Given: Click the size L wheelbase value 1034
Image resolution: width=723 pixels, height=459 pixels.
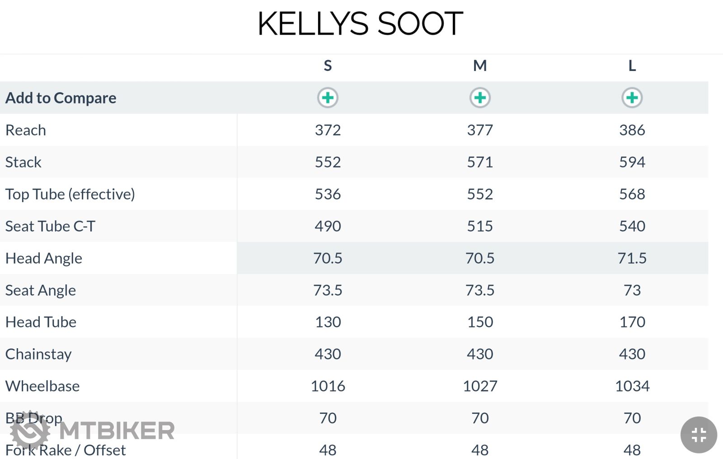Looking at the screenshot, I should coord(632,386).
